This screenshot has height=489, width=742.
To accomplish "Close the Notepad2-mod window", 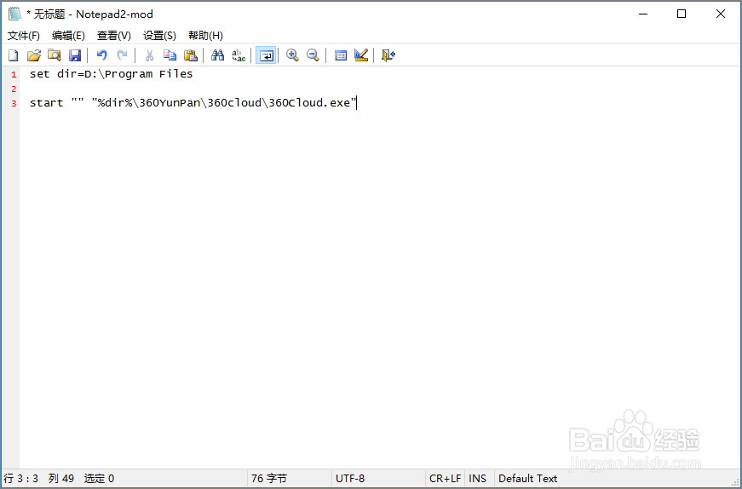I will tap(720, 14).
